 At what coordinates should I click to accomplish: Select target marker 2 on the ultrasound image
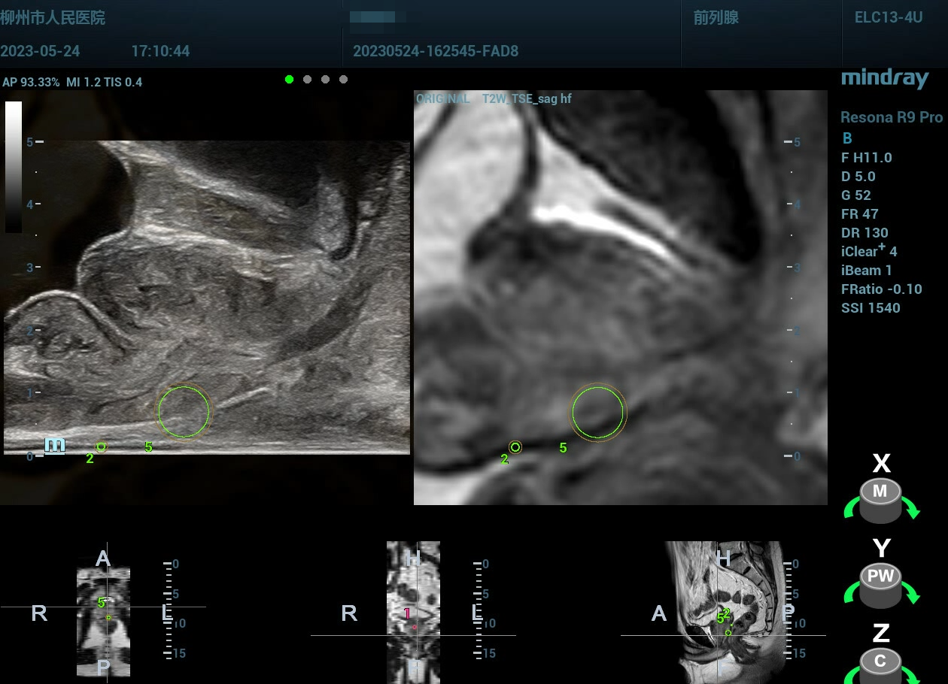point(101,447)
